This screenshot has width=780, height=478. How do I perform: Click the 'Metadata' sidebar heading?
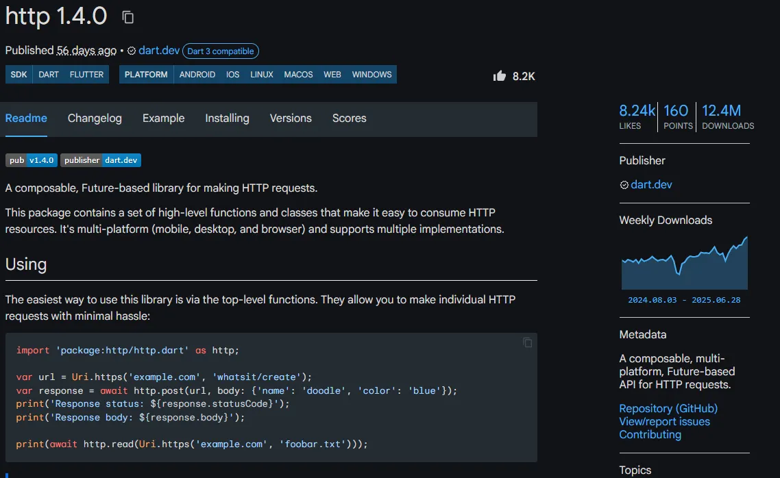pyautogui.click(x=643, y=335)
